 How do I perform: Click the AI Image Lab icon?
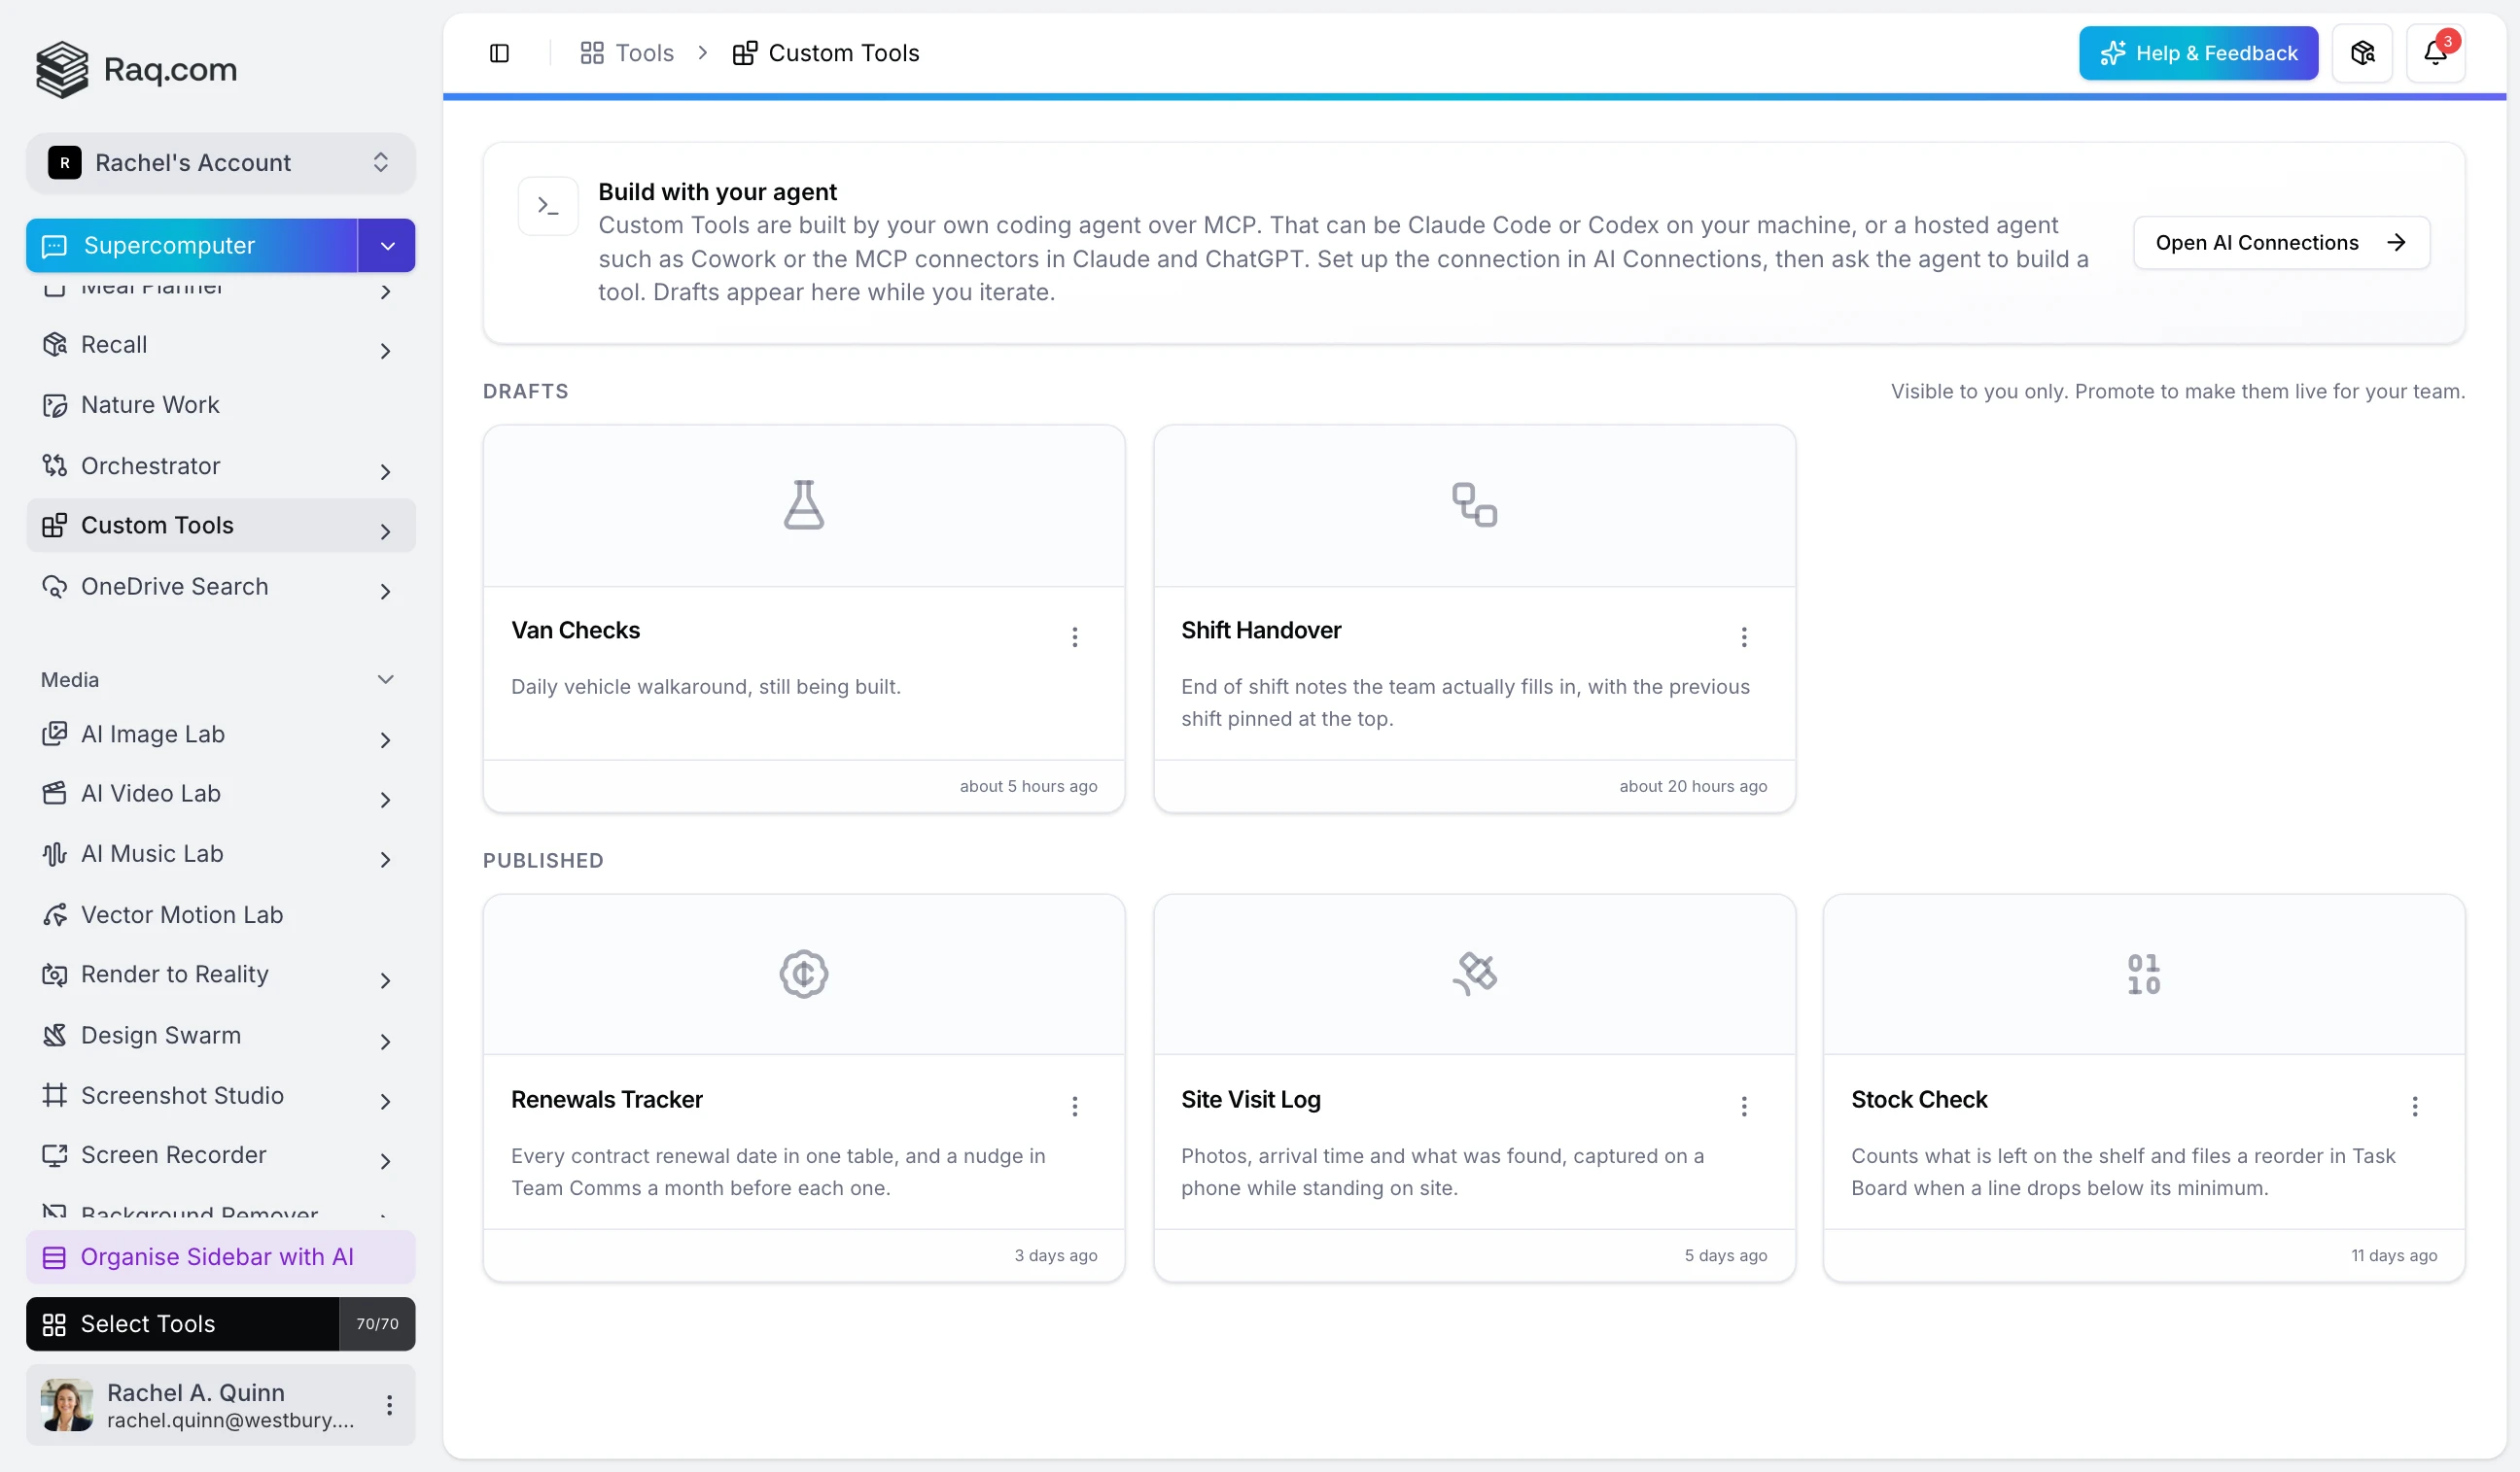coord(54,735)
